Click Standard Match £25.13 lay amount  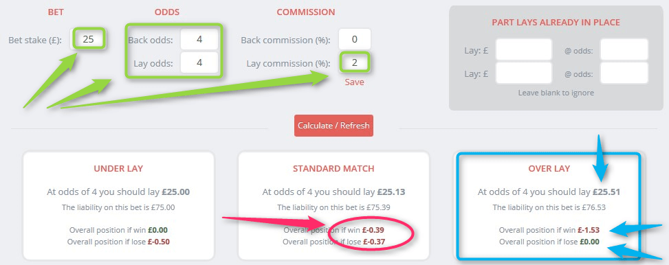391,192
